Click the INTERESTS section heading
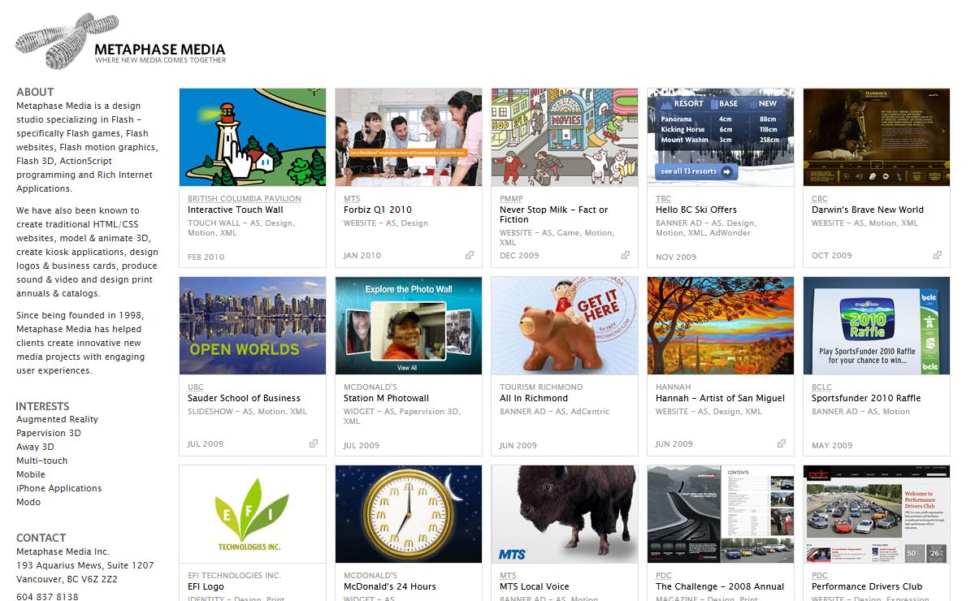 (x=43, y=406)
